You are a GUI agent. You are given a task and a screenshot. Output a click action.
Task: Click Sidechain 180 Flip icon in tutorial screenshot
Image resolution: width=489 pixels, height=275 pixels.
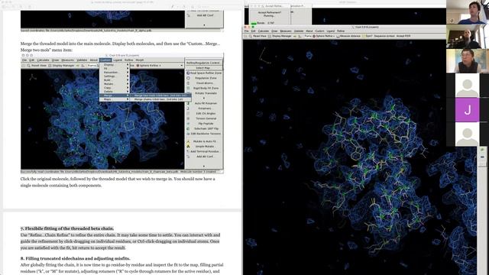tap(188, 128)
